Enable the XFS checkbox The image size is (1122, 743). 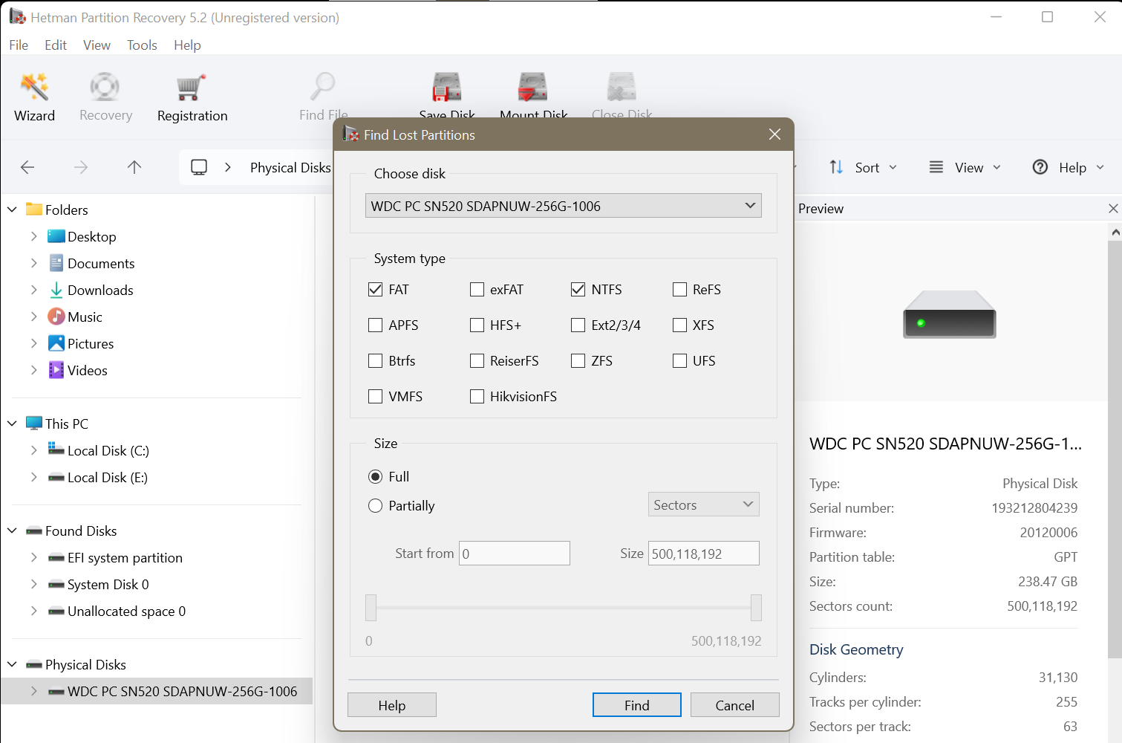click(680, 325)
